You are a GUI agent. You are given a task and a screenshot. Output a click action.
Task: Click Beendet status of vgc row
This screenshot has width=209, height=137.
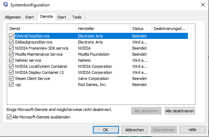coord(139,85)
